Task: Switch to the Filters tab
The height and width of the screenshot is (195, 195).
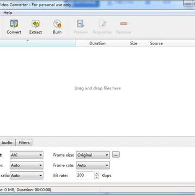Action: tap(24, 142)
